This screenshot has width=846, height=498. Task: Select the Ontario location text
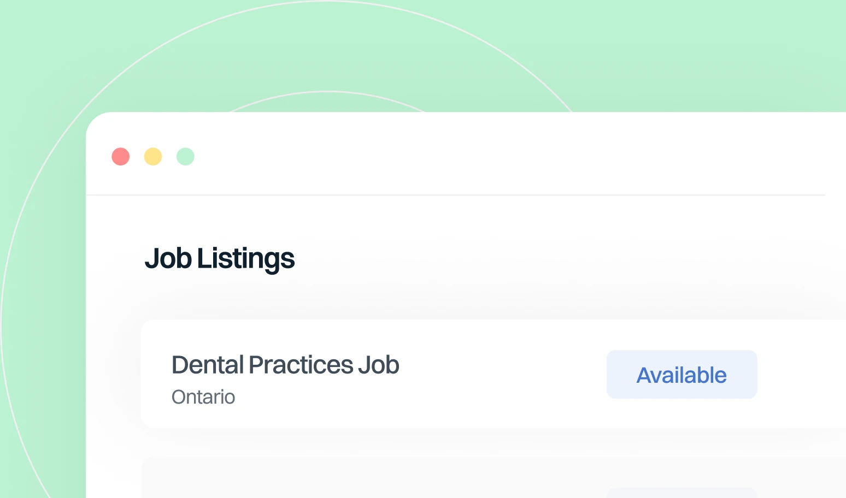click(203, 397)
